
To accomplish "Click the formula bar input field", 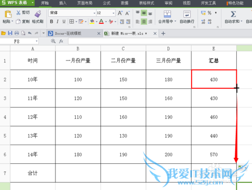I will coord(160,41).
